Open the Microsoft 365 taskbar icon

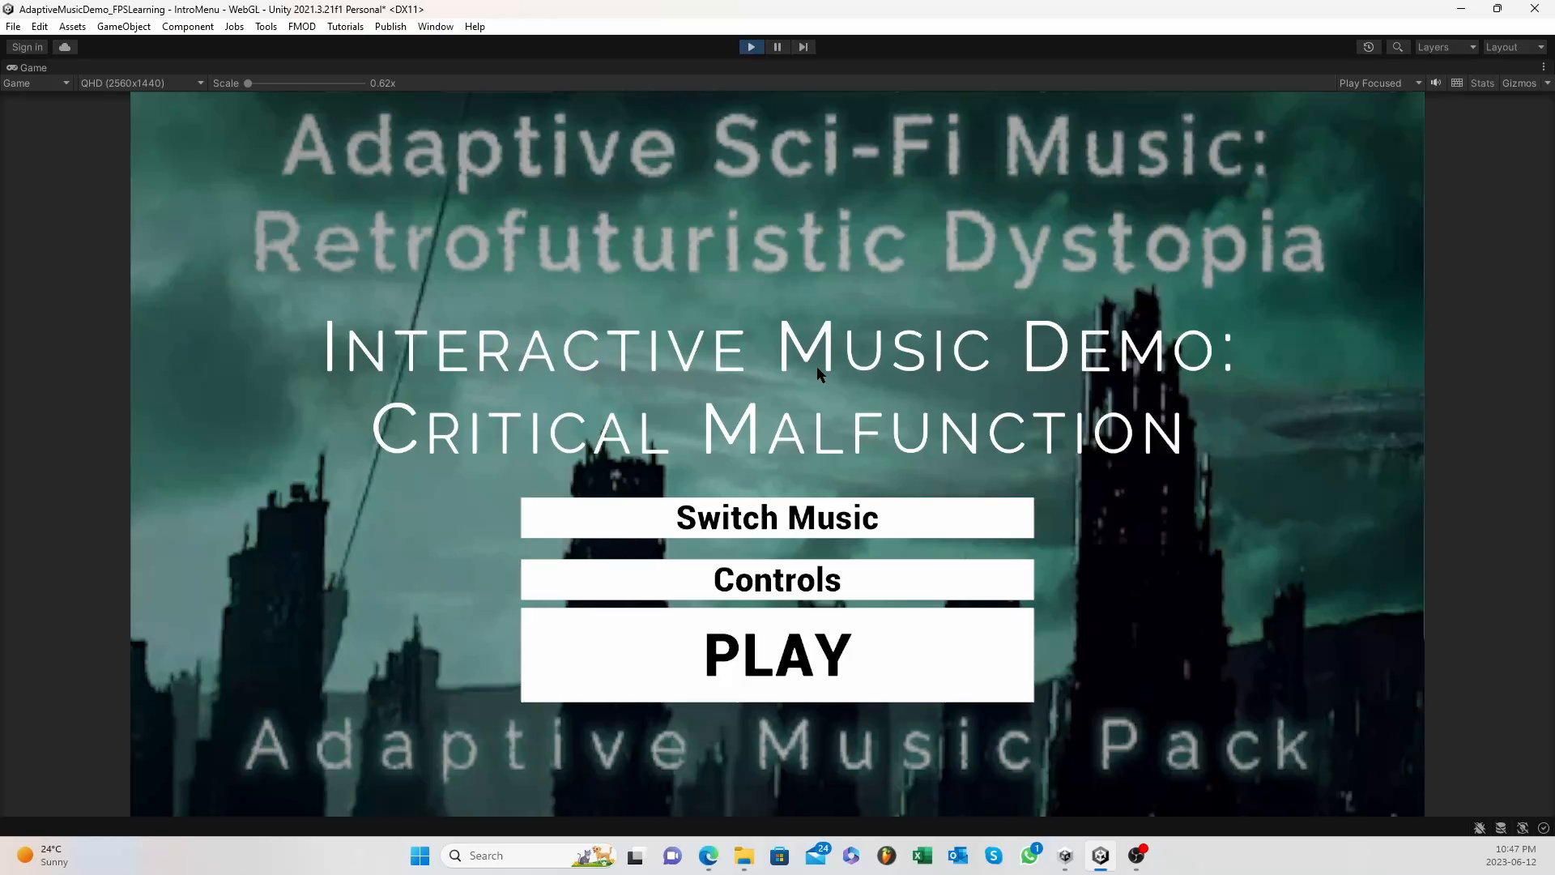point(851,856)
